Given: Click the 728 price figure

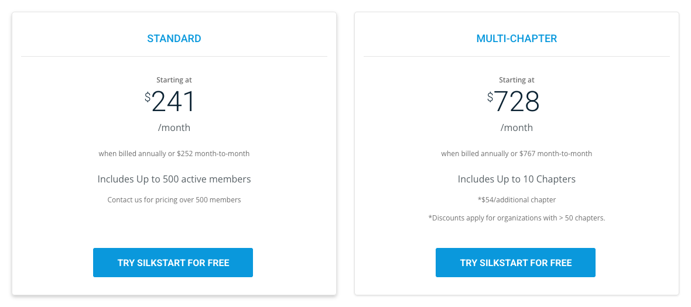Looking at the screenshot, I should tap(516, 102).
